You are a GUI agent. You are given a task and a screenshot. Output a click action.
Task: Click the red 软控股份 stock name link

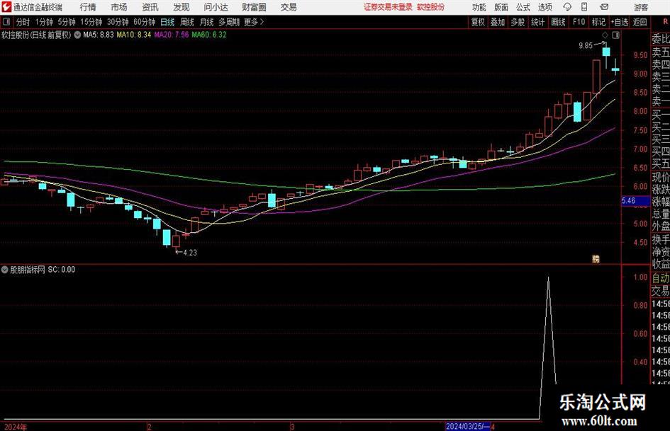tap(430, 7)
